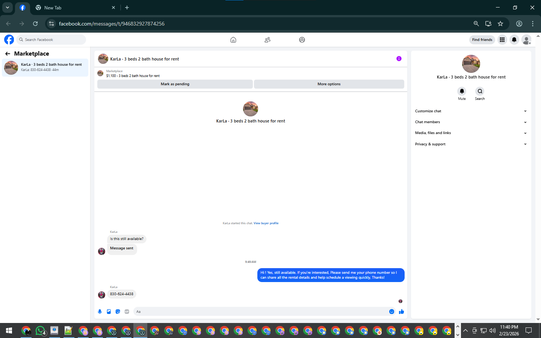
Task: Select the New Tab browser tab
Action: 75,8
